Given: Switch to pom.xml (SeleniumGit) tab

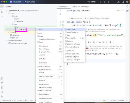Looking at the screenshot, I should click(81, 7).
